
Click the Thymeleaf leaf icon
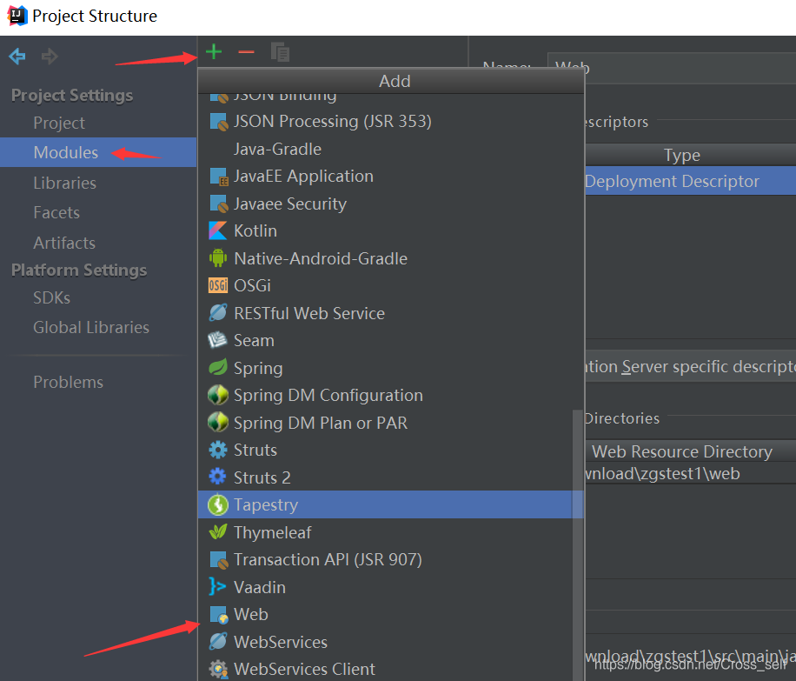(218, 532)
